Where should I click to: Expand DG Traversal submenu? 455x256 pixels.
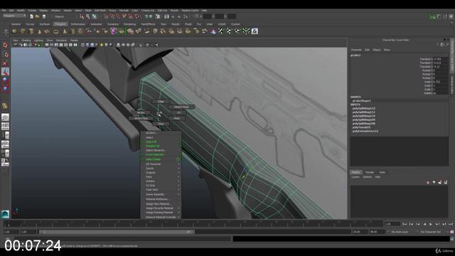pyautogui.click(x=161, y=164)
